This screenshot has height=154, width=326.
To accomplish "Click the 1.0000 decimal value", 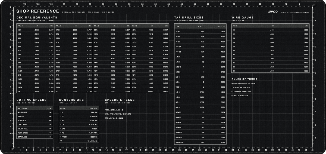I will [x=151, y=91].
